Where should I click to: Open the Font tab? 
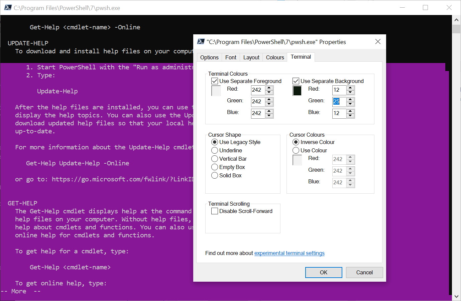[x=231, y=57]
